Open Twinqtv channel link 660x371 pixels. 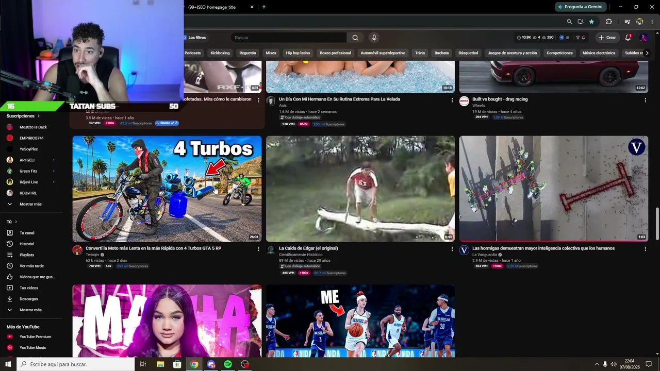(x=92, y=255)
